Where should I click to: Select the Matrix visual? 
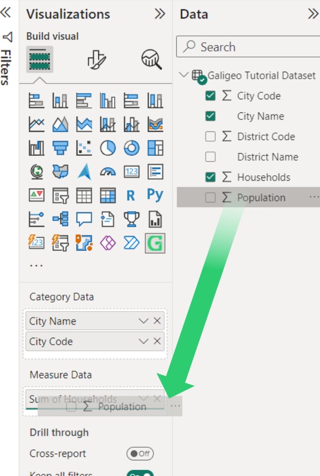pyautogui.click(x=108, y=195)
